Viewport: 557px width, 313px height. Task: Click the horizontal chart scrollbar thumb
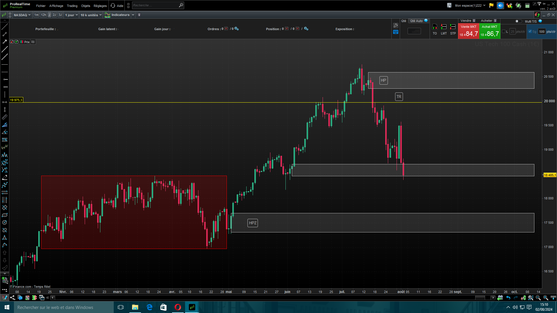click(x=480, y=298)
